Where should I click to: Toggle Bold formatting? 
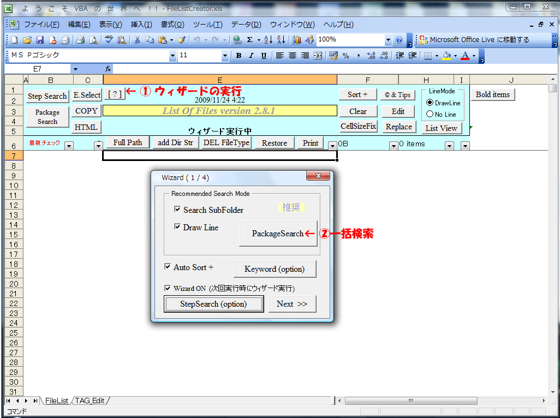point(239,56)
